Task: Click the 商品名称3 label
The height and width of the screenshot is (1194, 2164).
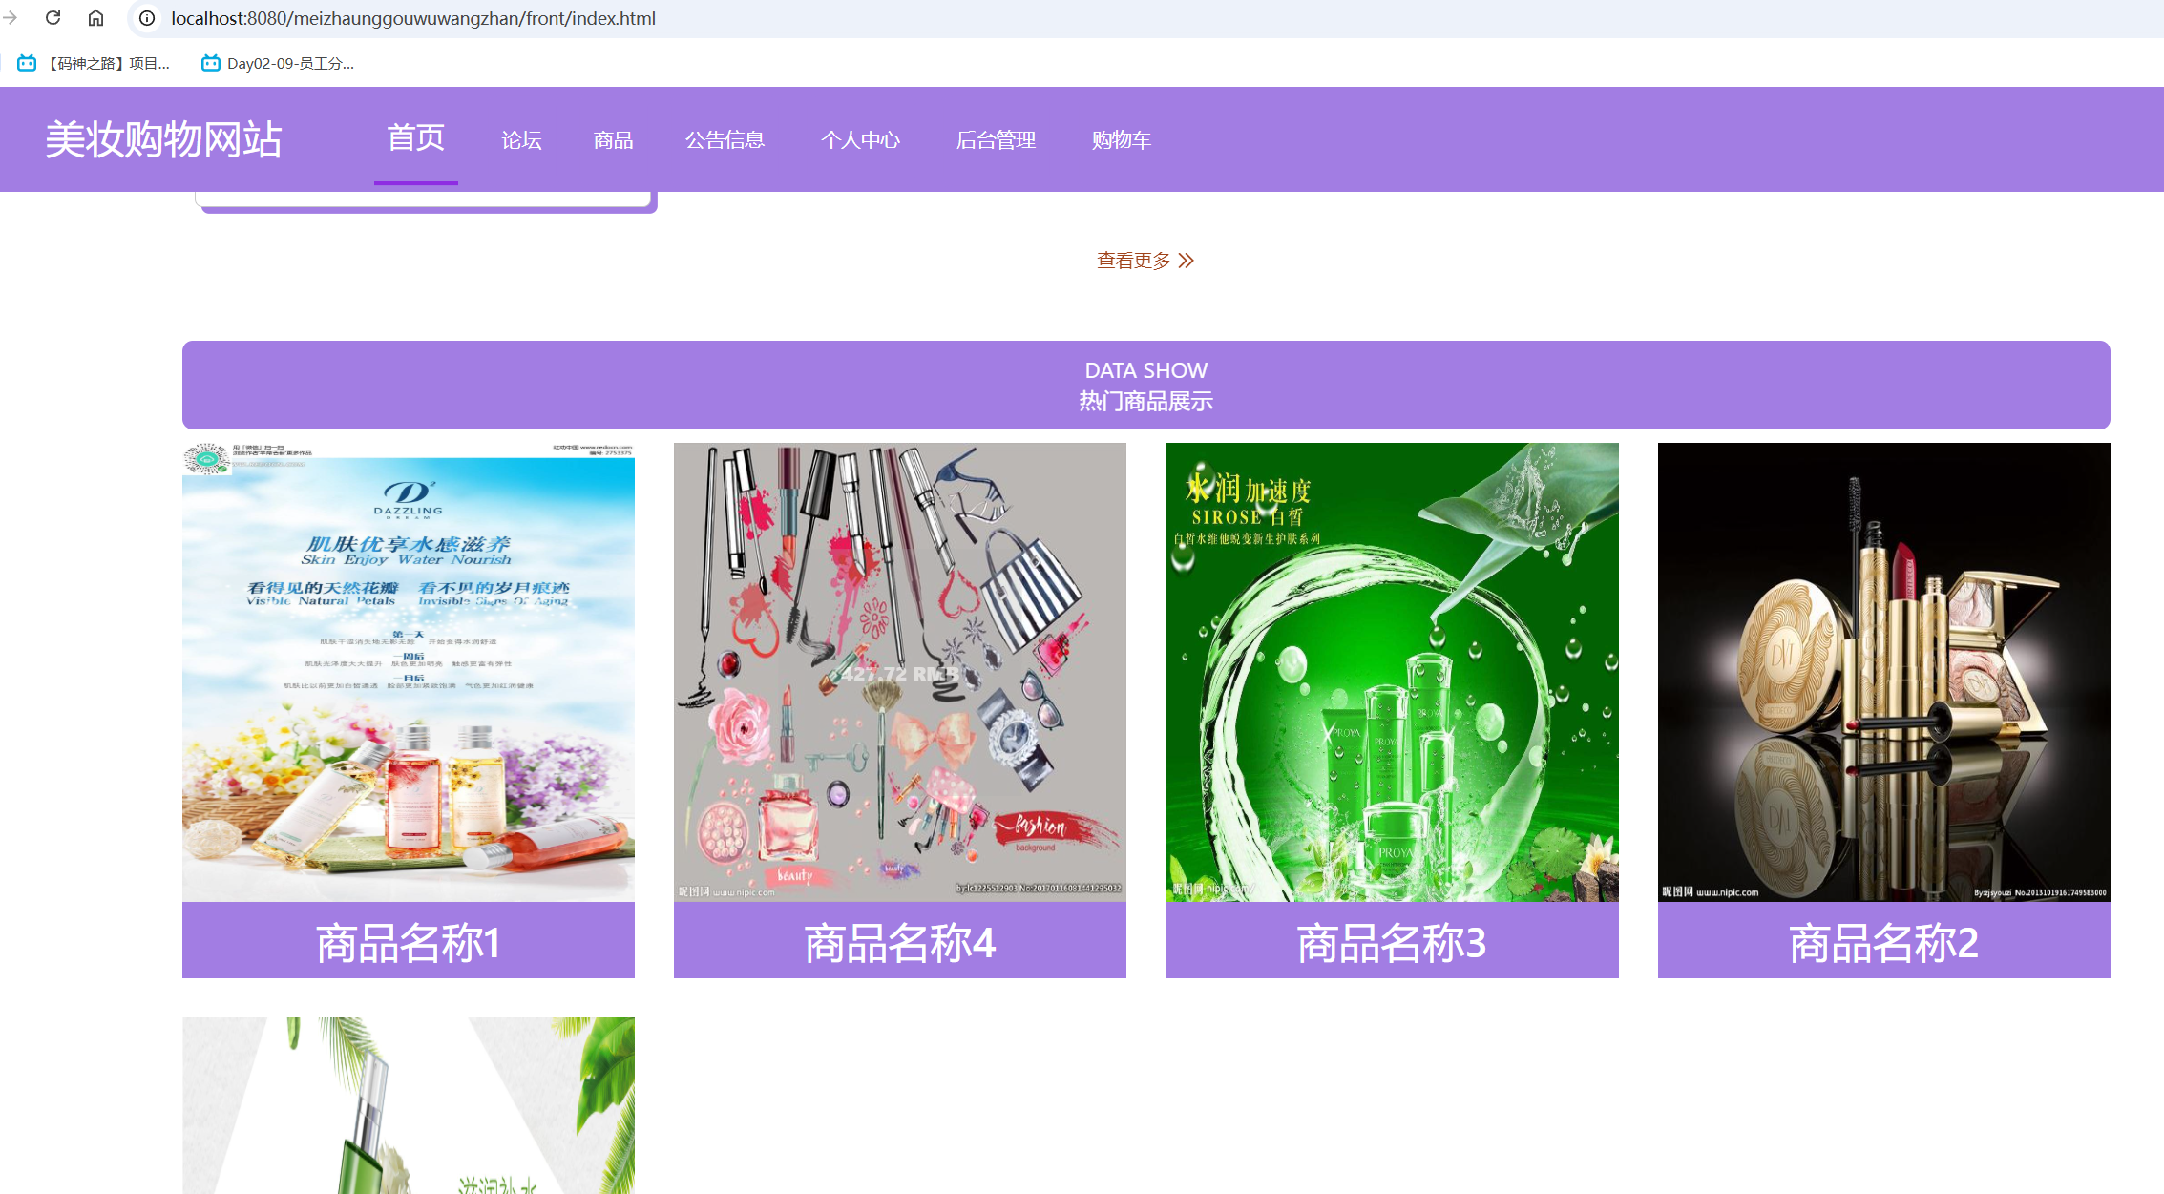Action: click(1392, 942)
